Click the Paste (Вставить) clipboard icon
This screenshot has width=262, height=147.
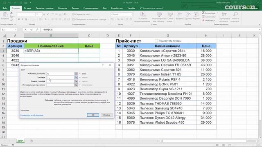tap(5, 15)
